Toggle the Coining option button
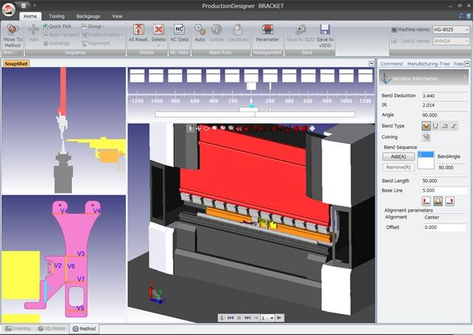This screenshot has height=335, width=473. point(426,137)
